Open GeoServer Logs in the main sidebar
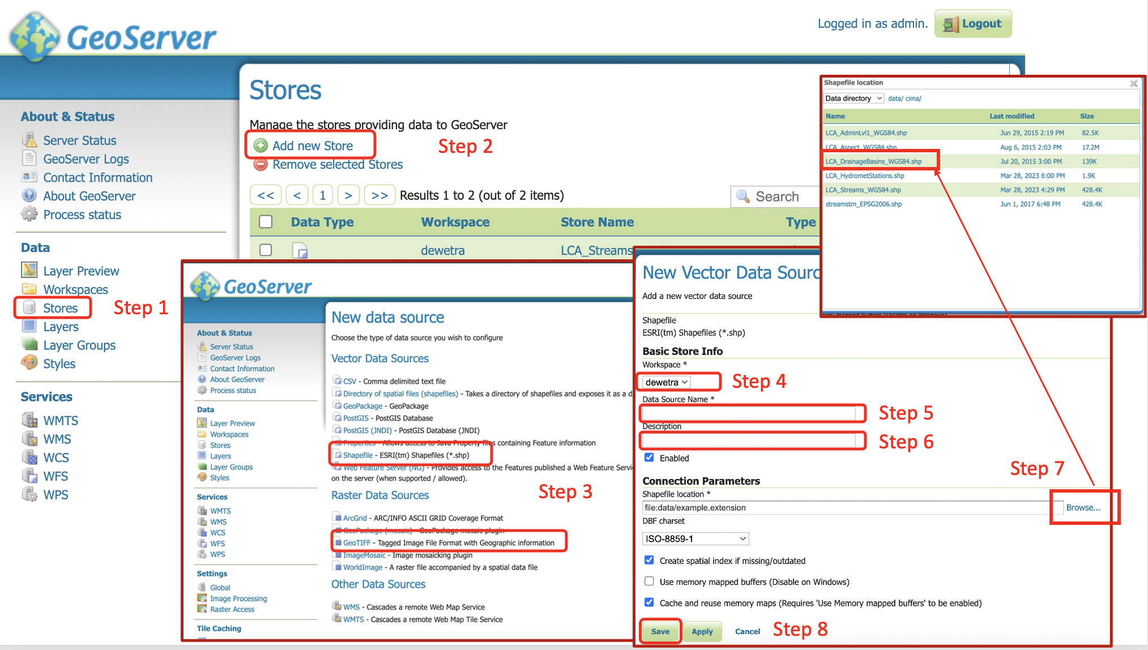The image size is (1148, 650). (x=86, y=159)
